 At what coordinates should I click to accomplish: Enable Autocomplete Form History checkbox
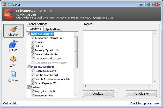pyautogui.click(x=33, y=62)
